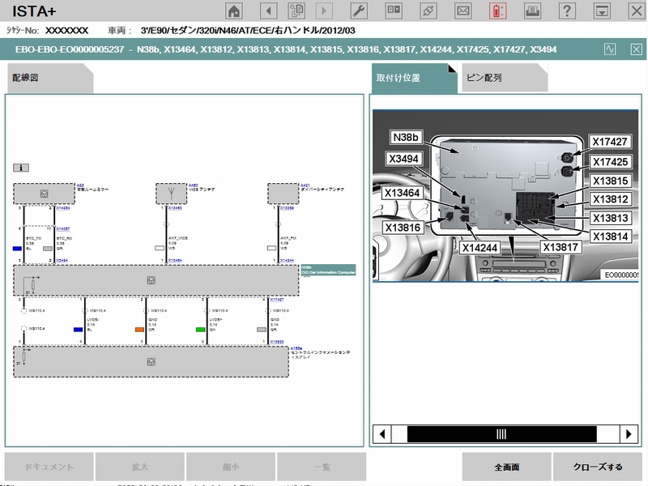Click the orange OR swatch for GND wire
Viewport: 648px width, 486px height.
click(139, 330)
